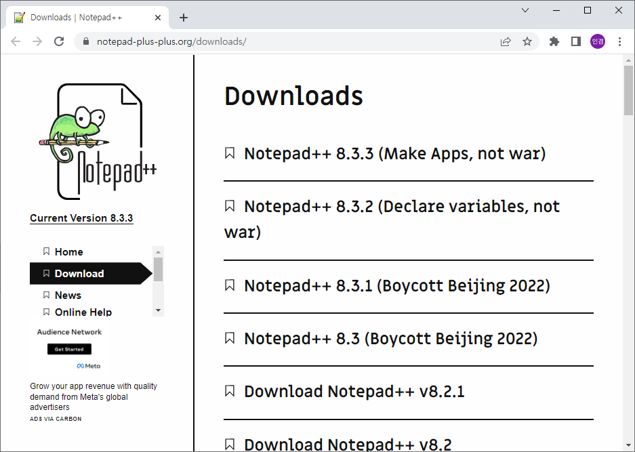Screen dimensions: 635x452
Task: Open the Online Help sidebar item
Action: 83,312
